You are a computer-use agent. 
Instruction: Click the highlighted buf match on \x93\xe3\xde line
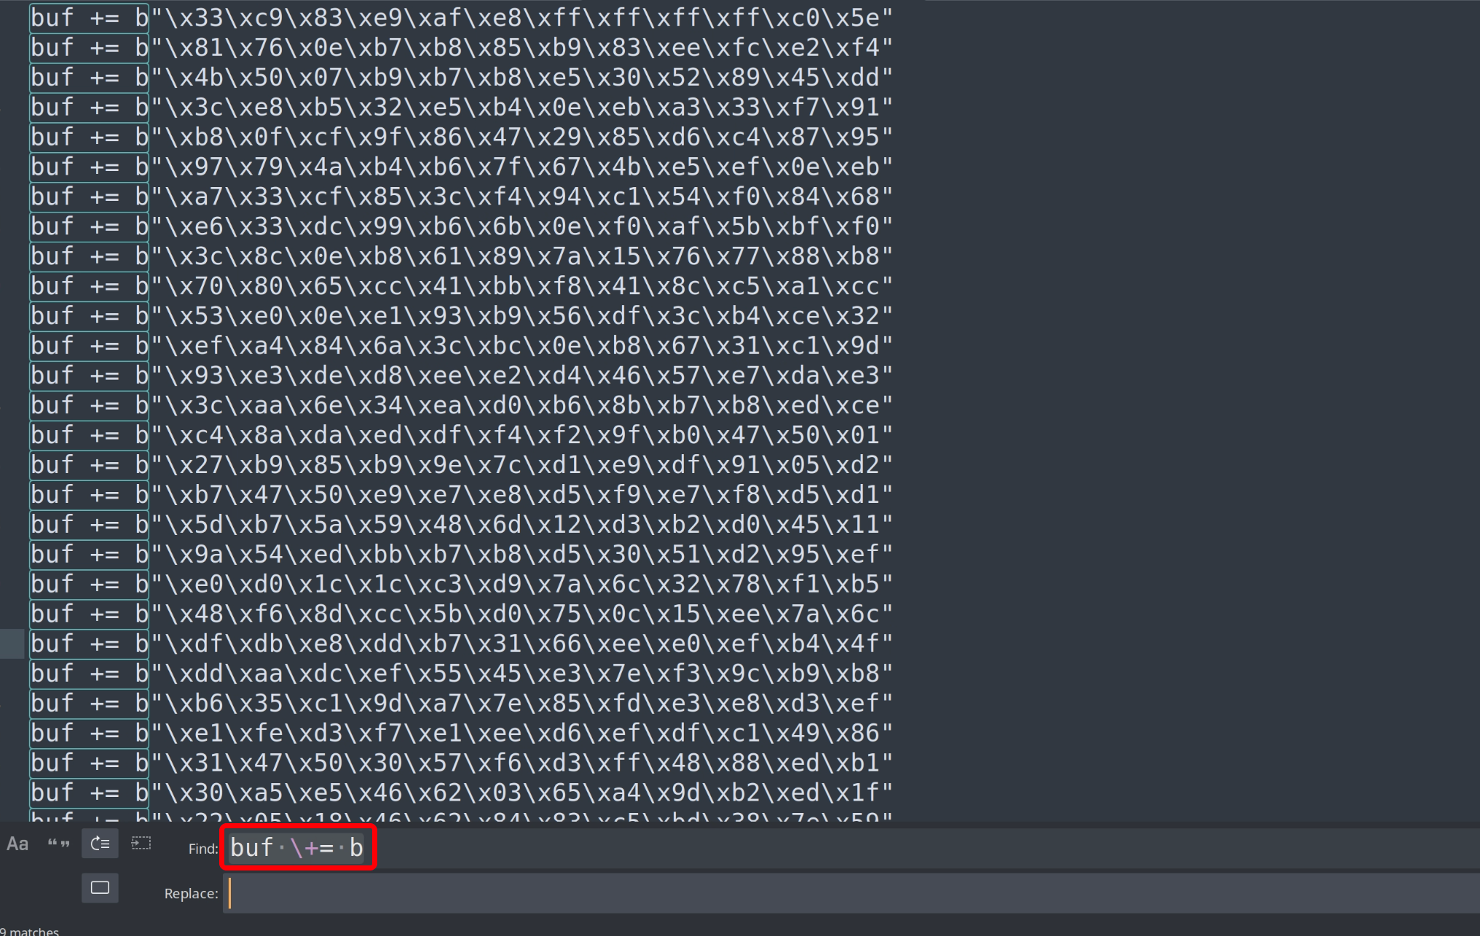(90, 376)
